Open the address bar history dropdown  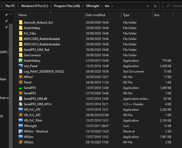(x=148, y=6)
